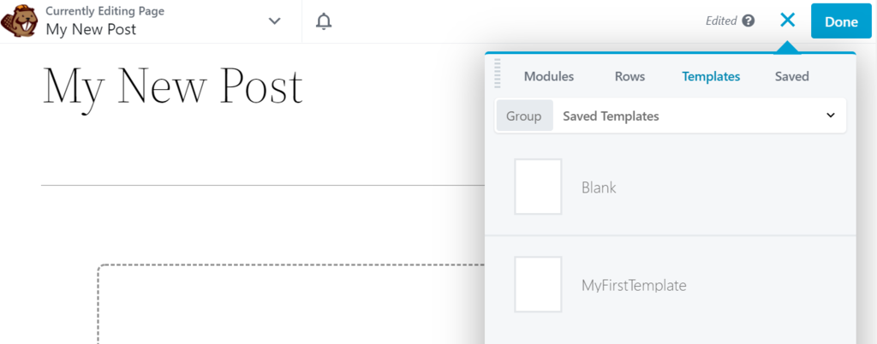This screenshot has height=344, width=877.
Task: Switch to the Rows tab
Action: [x=629, y=76]
